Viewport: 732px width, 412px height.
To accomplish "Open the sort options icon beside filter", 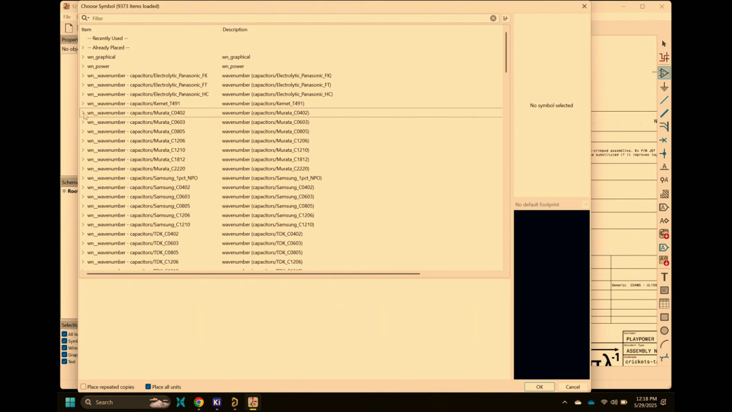I will point(505,18).
